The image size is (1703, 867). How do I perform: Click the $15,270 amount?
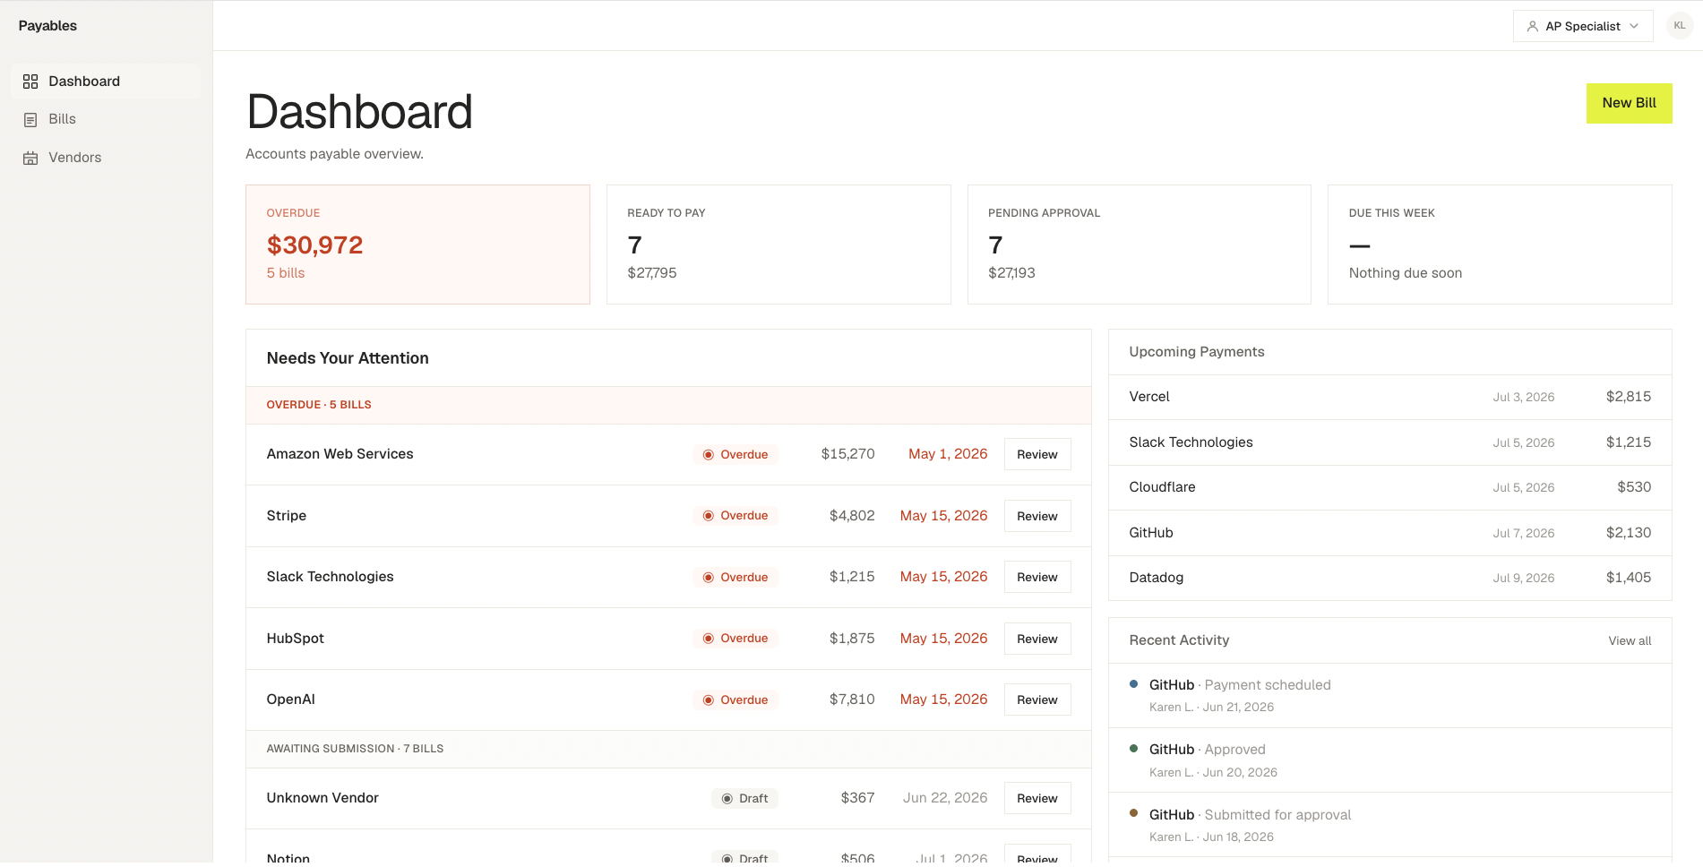coord(847,454)
